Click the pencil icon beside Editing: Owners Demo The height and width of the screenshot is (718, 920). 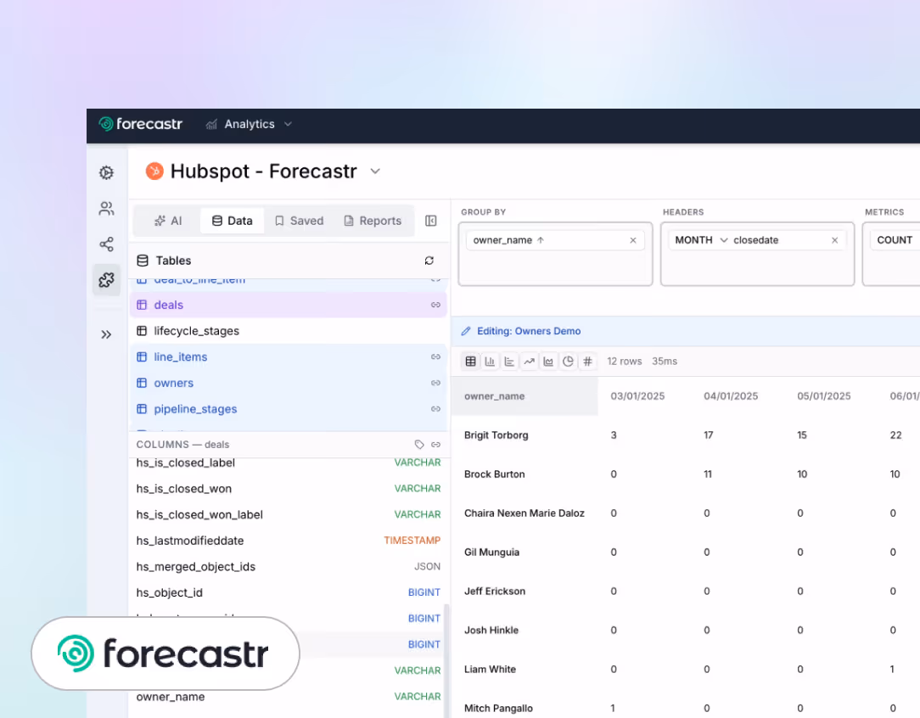pyautogui.click(x=466, y=332)
